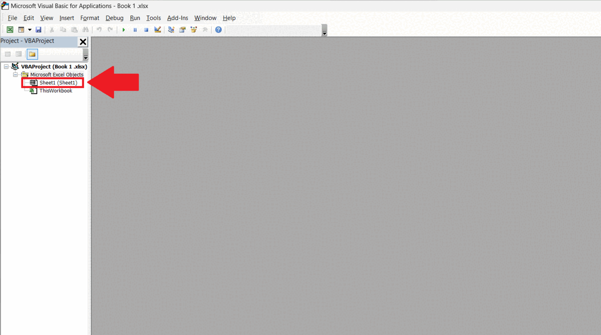Image resolution: width=601 pixels, height=335 pixels.
Task: Toggle Folders view in the Project Explorer
Action: coord(32,54)
